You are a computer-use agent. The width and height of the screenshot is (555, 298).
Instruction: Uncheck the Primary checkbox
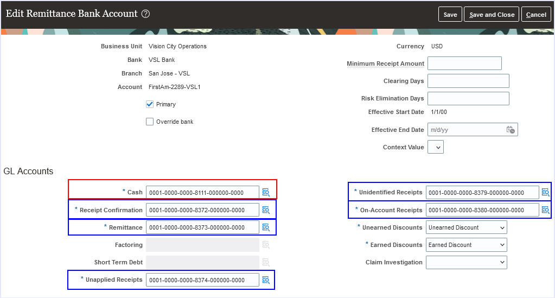pyautogui.click(x=150, y=104)
